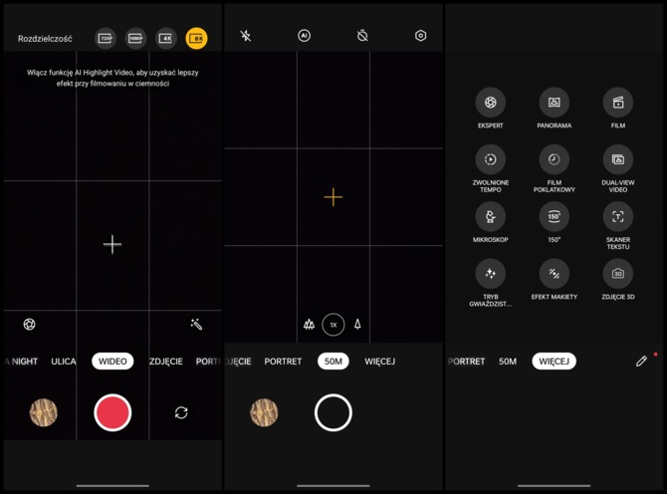The image size is (667, 494).
Task: Open the aperture icon in video mode
Action: pos(29,325)
